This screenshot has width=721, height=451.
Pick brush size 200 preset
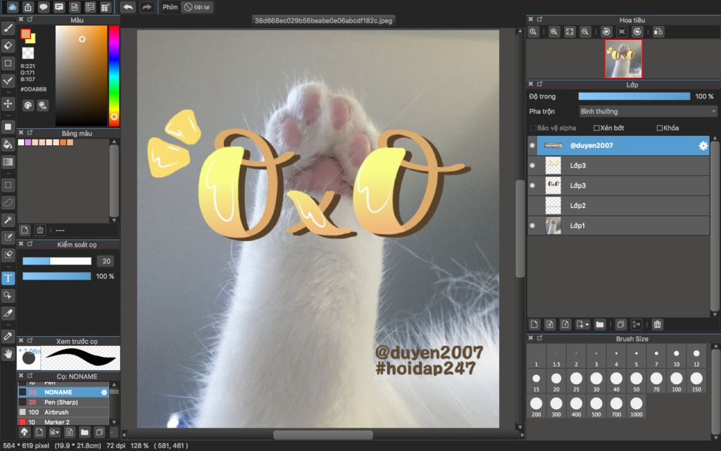click(536, 407)
